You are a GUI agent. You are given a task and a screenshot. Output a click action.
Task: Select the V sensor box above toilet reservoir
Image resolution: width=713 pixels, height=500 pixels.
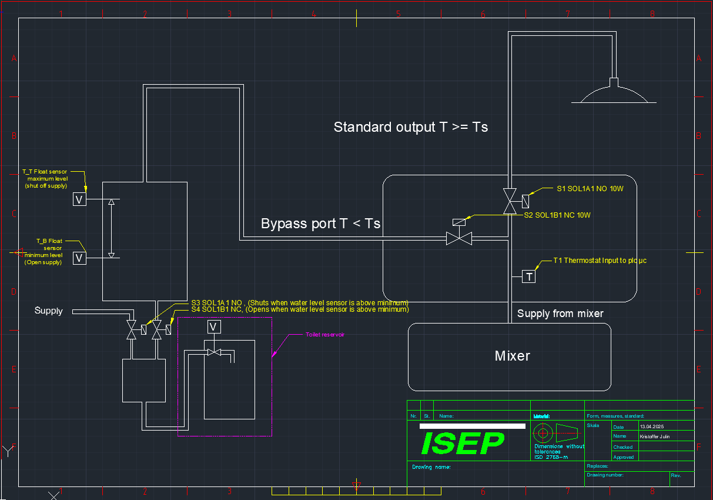coord(213,326)
